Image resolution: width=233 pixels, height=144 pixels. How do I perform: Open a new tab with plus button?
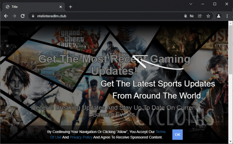70,7
